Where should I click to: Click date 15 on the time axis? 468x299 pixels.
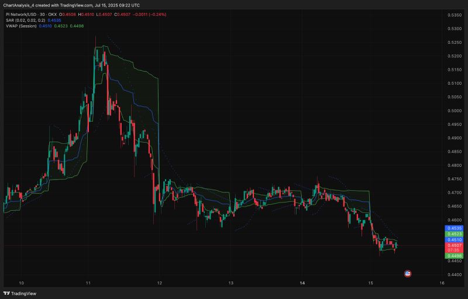coord(370,283)
